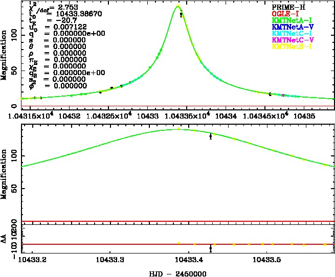
Task: Click the yellow KMTNetS-I legend label
Action: point(291,47)
